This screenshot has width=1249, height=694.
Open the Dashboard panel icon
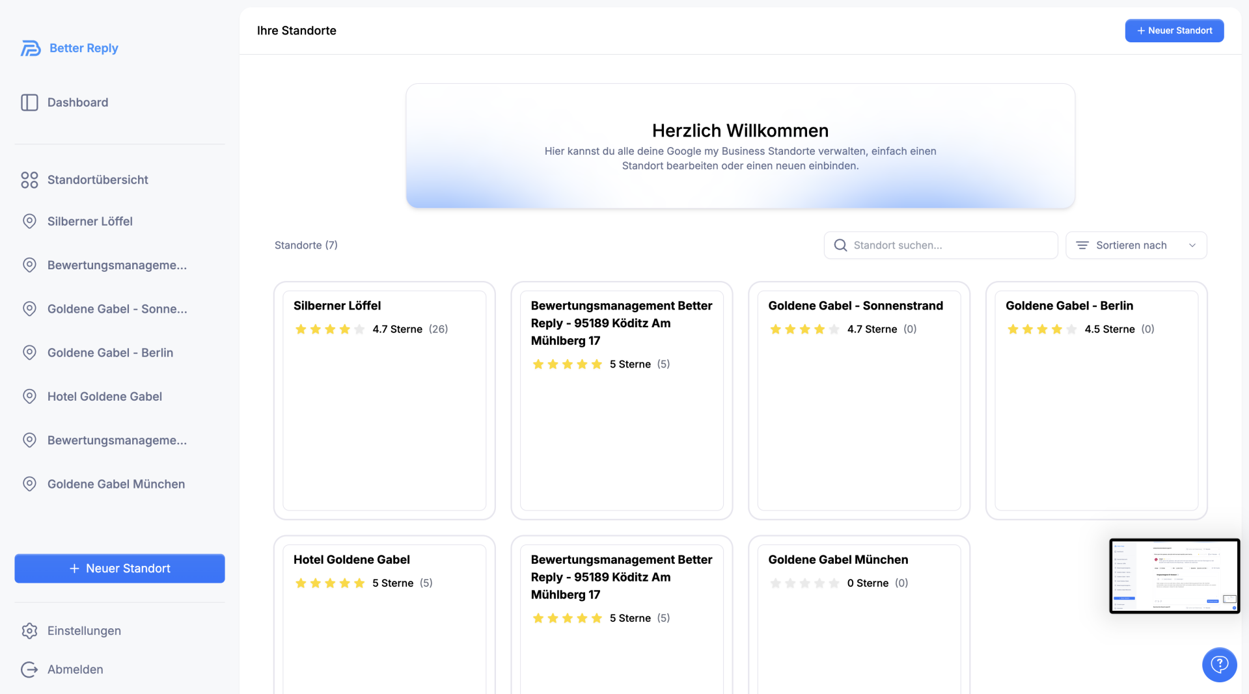tap(29, 102)
